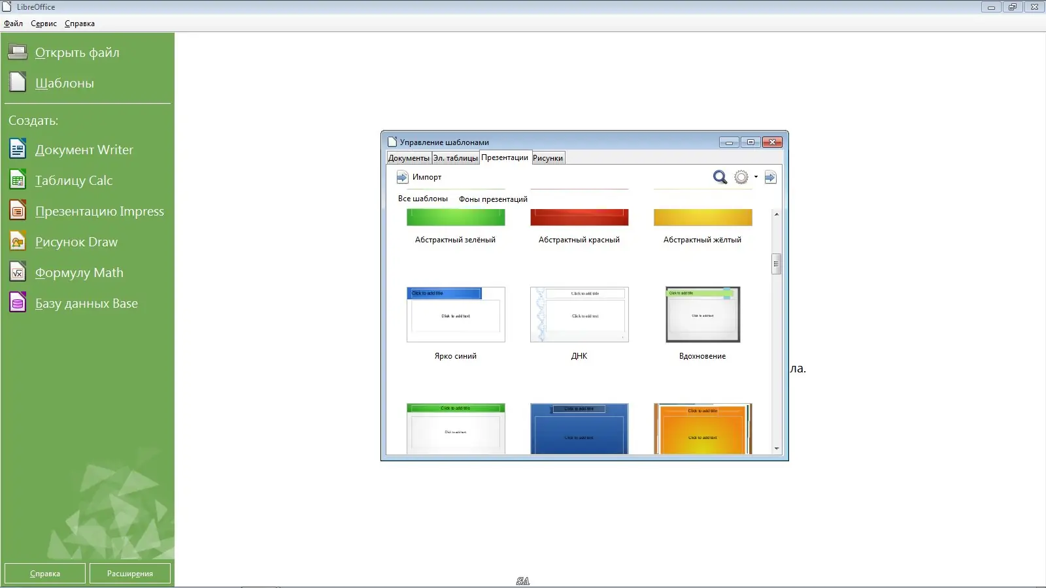The height and width of the screenshot is (588, 1046).
Task: Maximize the Управление шаблонами dialog
Action: tap(751, 142)
